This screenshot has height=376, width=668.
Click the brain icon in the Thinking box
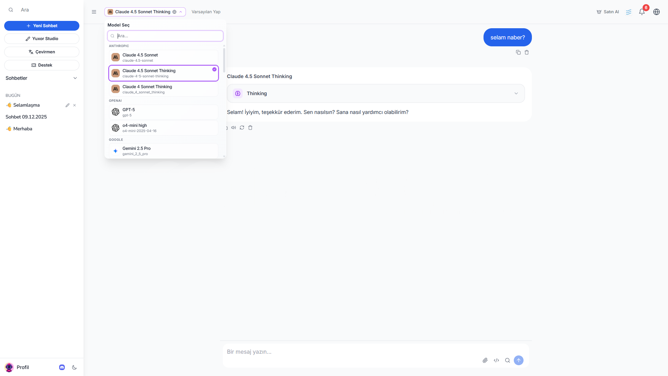(x=238, y=93)
